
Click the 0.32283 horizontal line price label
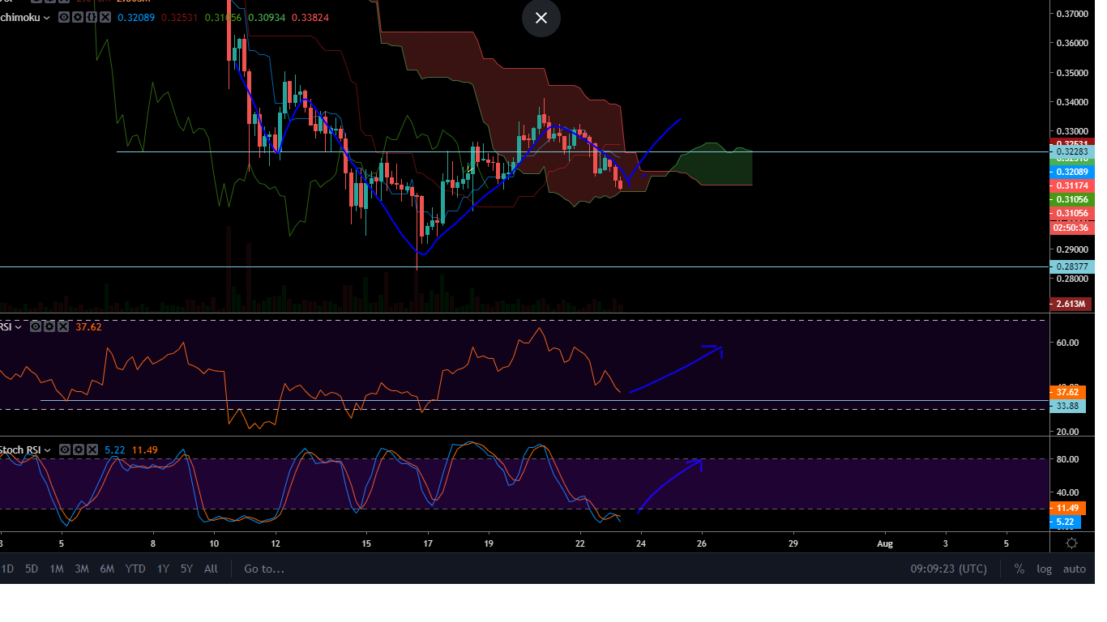[1071, 151]
